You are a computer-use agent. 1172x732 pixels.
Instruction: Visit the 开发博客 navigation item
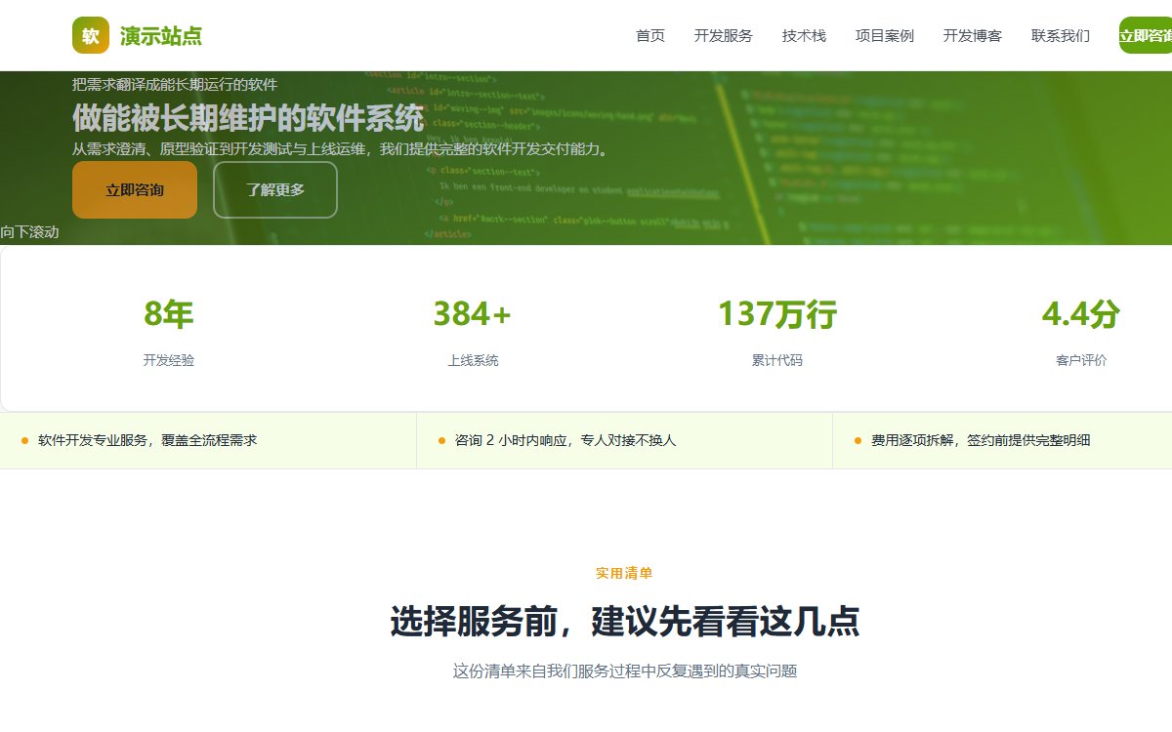(973, 36)
